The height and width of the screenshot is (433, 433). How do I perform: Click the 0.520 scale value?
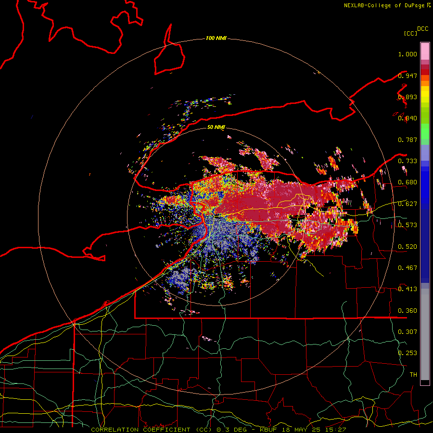(x=408, y=246)
